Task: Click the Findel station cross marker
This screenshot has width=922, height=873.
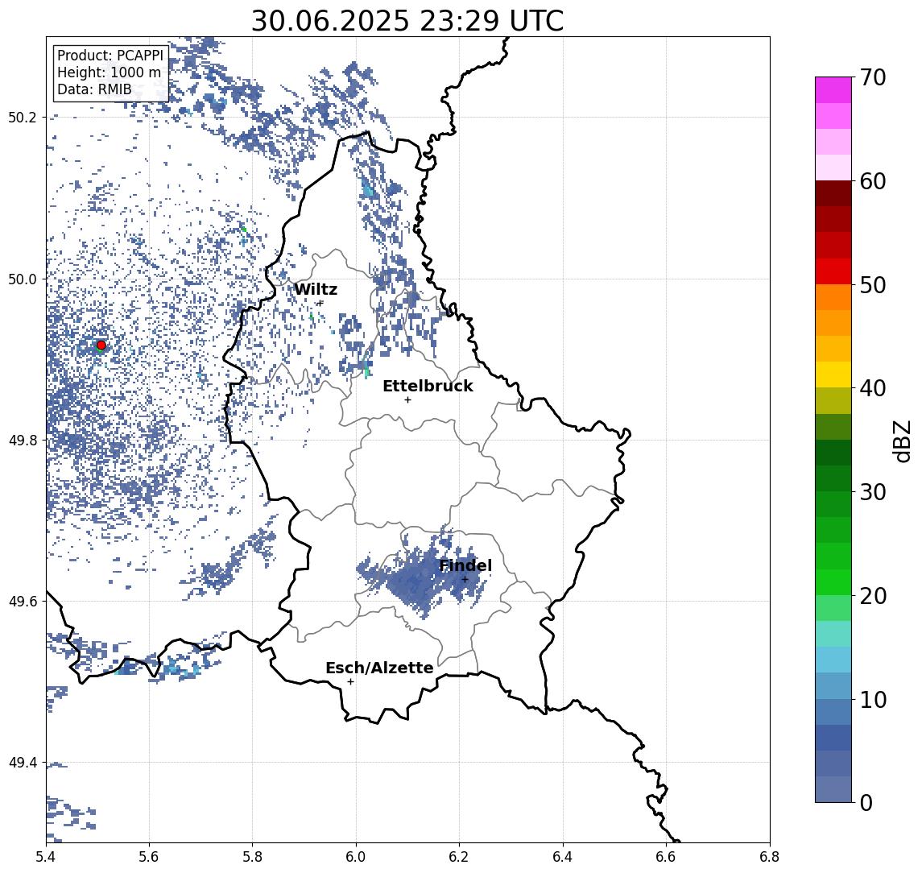Action: click(x=465, y=580)
